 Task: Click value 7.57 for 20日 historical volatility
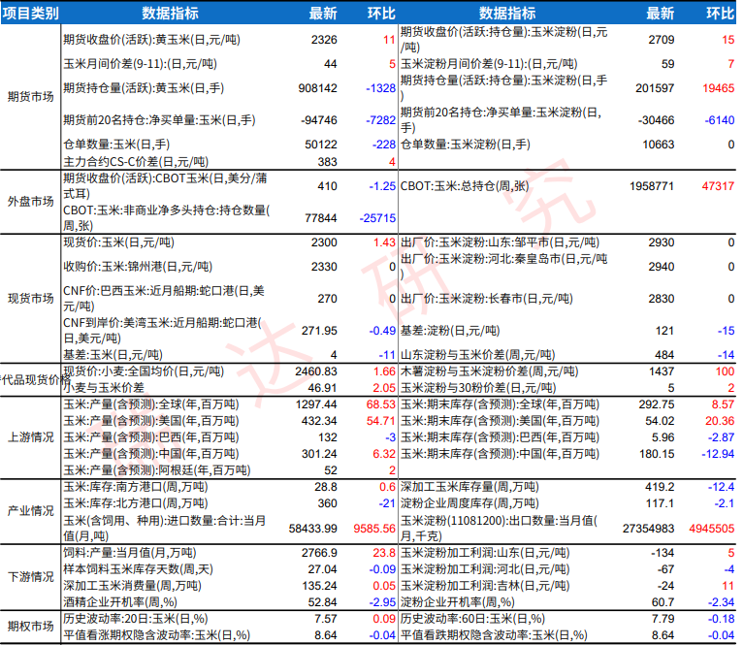point(326,619)
